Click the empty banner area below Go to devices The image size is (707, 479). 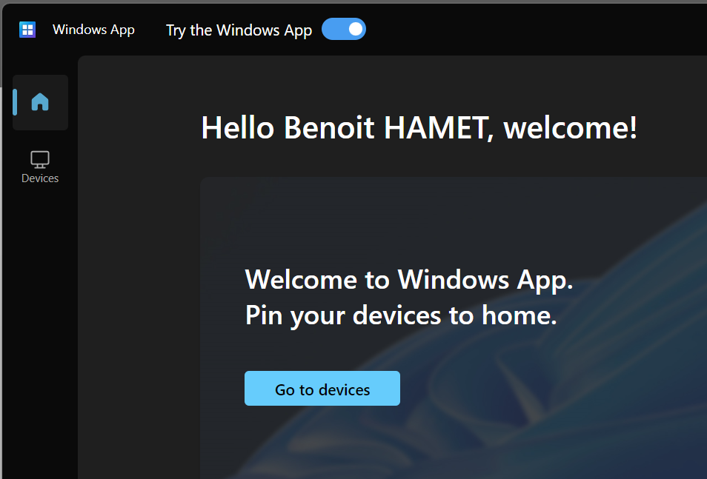click(x=322, y=444)
